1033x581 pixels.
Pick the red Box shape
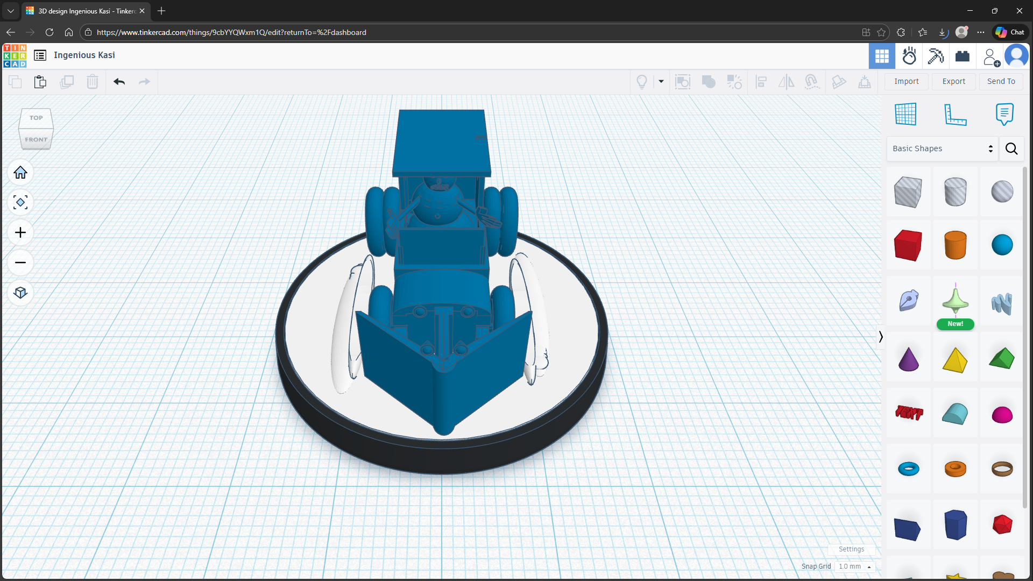tap(908, 245)
